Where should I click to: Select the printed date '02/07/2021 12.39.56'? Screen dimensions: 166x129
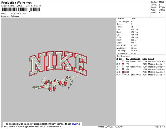114,127
